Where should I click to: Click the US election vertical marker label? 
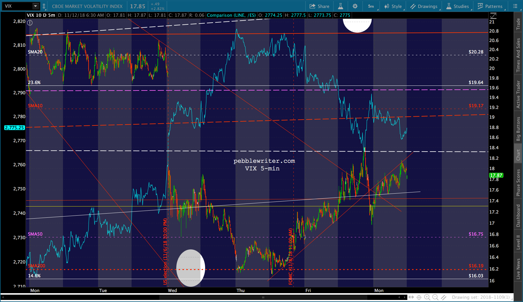point(165,251)
